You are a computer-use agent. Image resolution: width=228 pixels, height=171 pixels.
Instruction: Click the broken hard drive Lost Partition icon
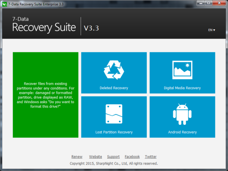coord(114,114)
